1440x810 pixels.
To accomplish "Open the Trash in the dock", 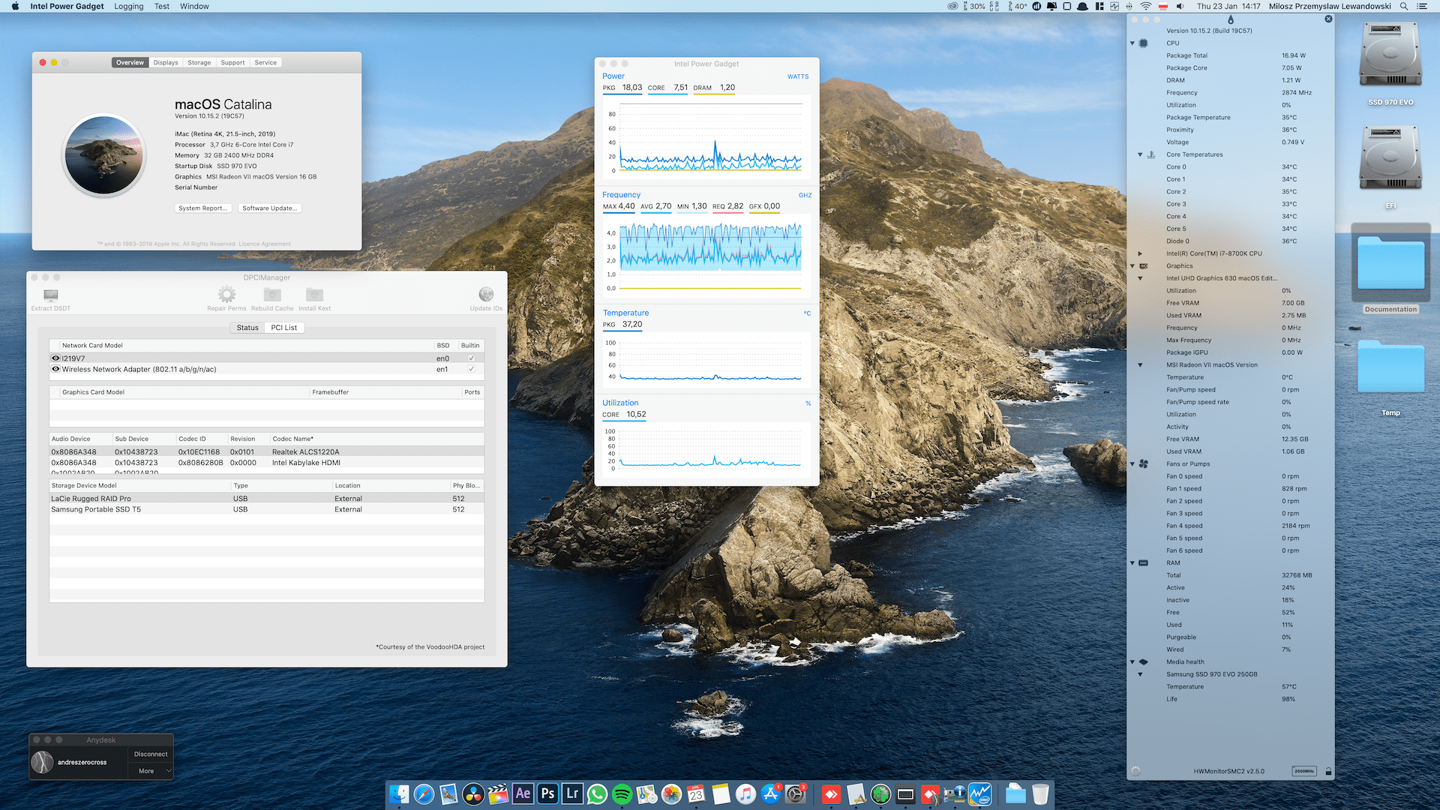I will (x=1040, y=793).
